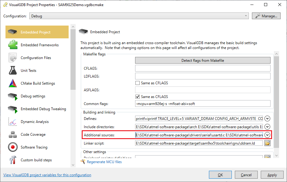Click the Include directories input field
This screenshot has height=182, width=287.
(x=199, y=127)
